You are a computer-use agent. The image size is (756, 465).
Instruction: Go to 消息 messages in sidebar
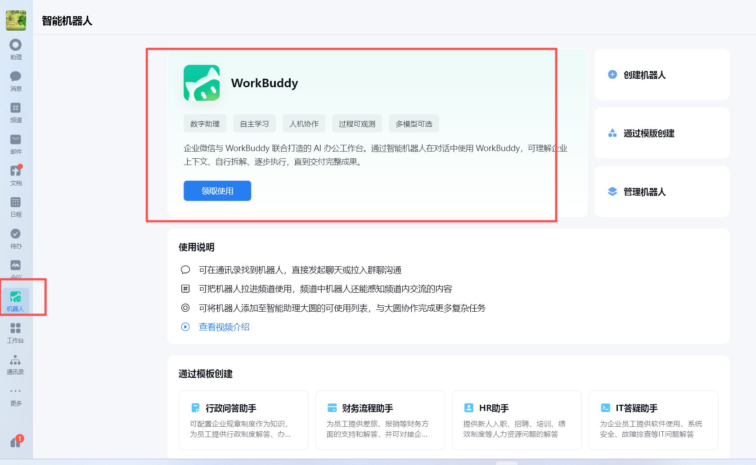click(16, 81)
